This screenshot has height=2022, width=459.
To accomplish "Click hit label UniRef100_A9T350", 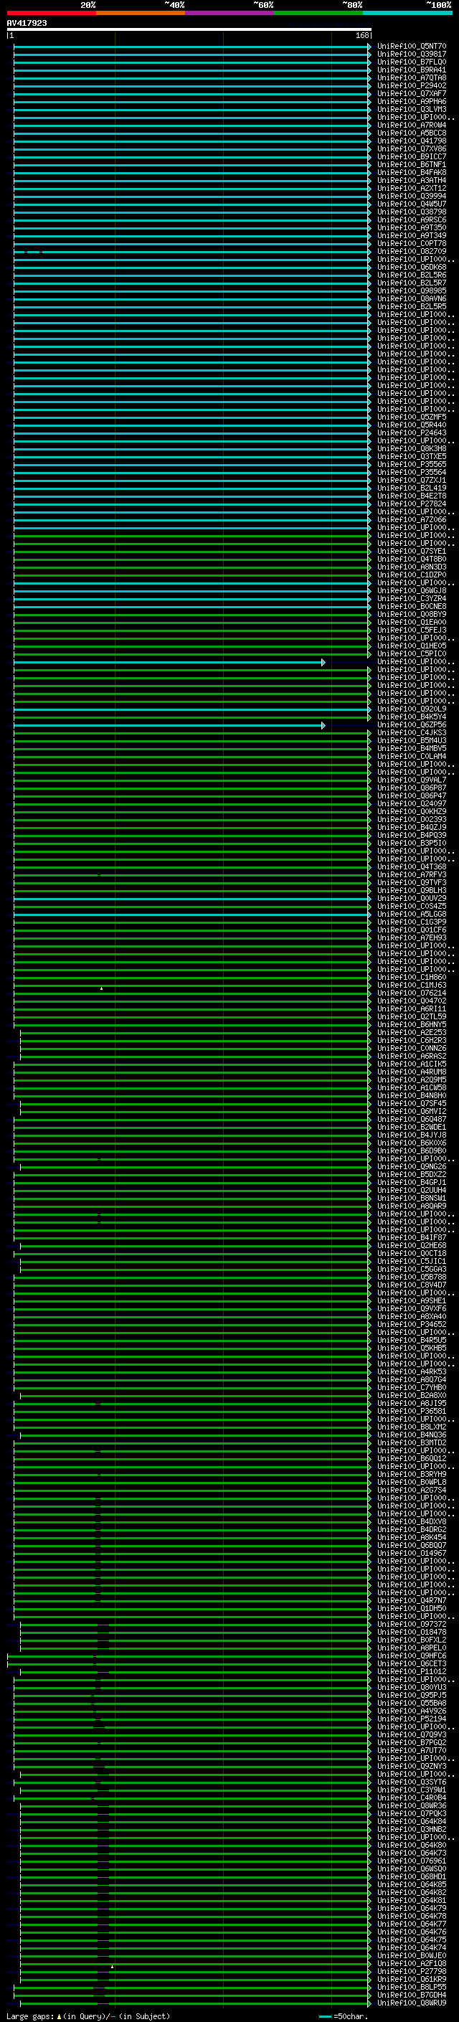I will [x=412, y=227].
